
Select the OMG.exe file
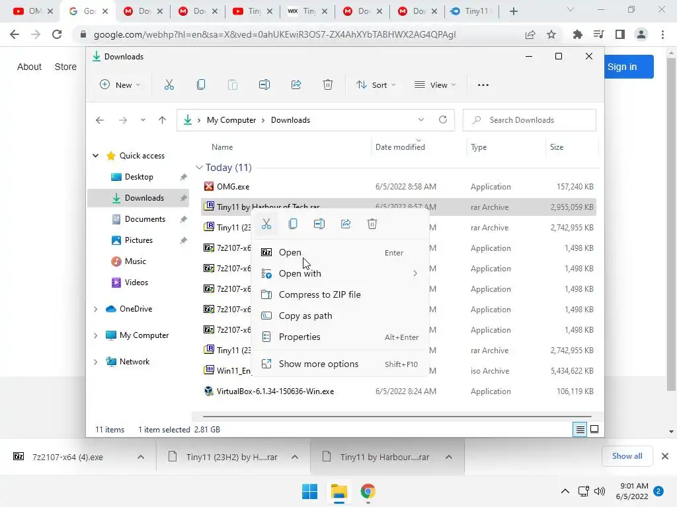(399, 187)
